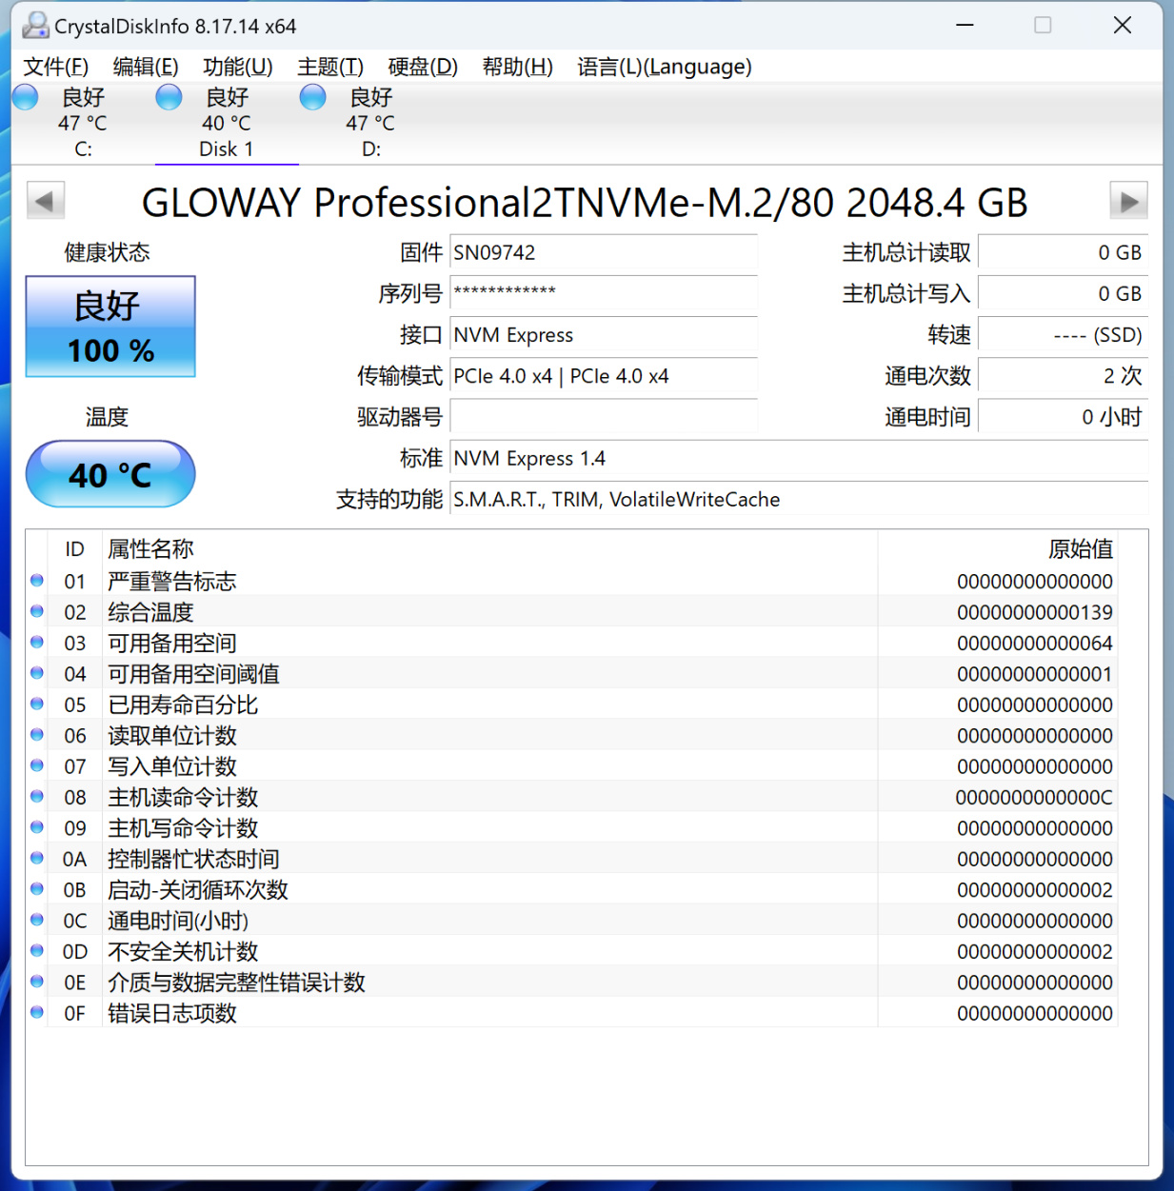
Task: Click the empty 驱动器号 drive letter field
Action: click(604, 417)
